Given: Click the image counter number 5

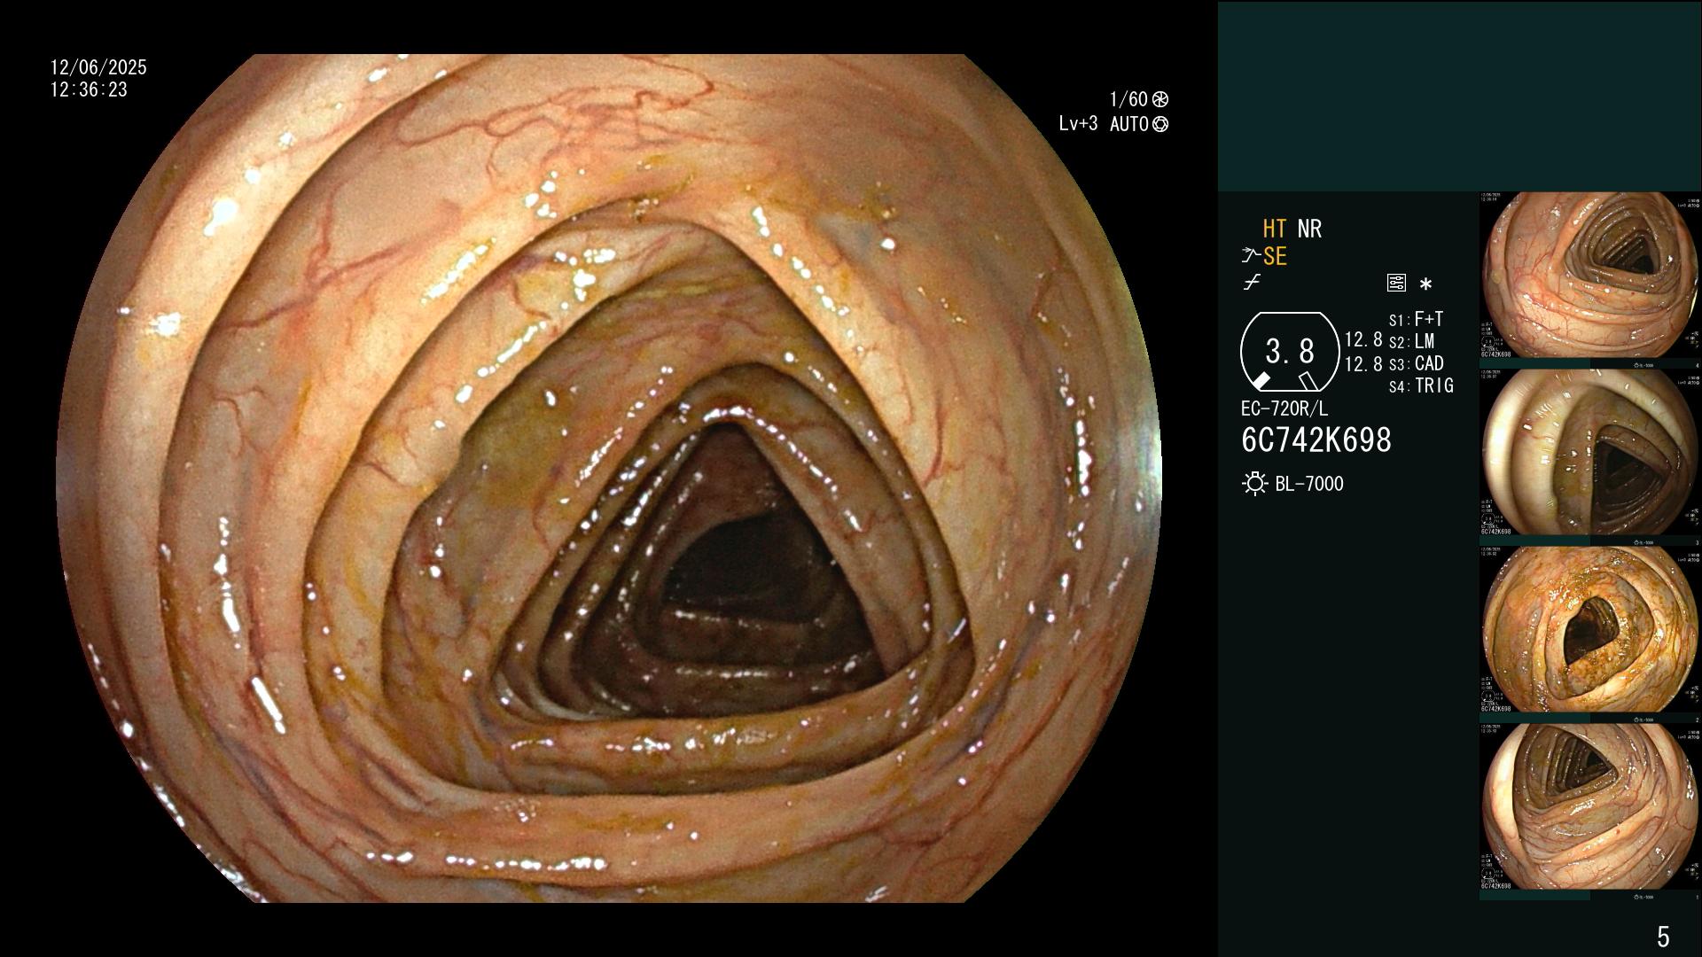Looking at the screenshot, I should point(1663,937).
